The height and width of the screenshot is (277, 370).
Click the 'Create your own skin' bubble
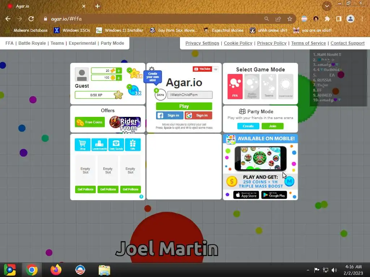153,77
